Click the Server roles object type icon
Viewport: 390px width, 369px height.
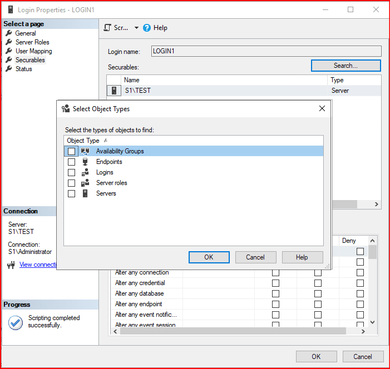tap(85, 183)
